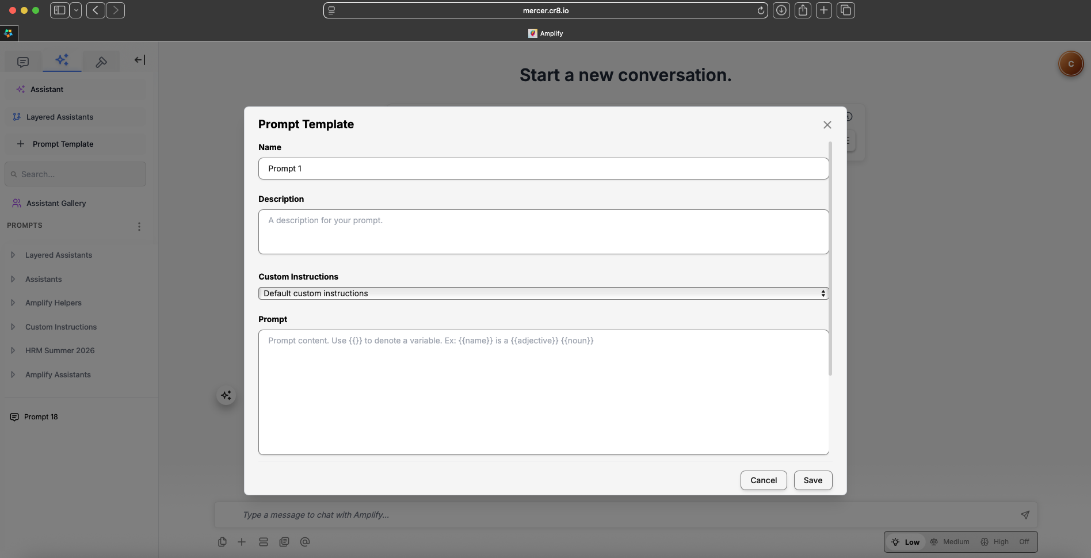Click the pinned tab colorful icon
This screenshot has height=558, width=1091.
9,33
